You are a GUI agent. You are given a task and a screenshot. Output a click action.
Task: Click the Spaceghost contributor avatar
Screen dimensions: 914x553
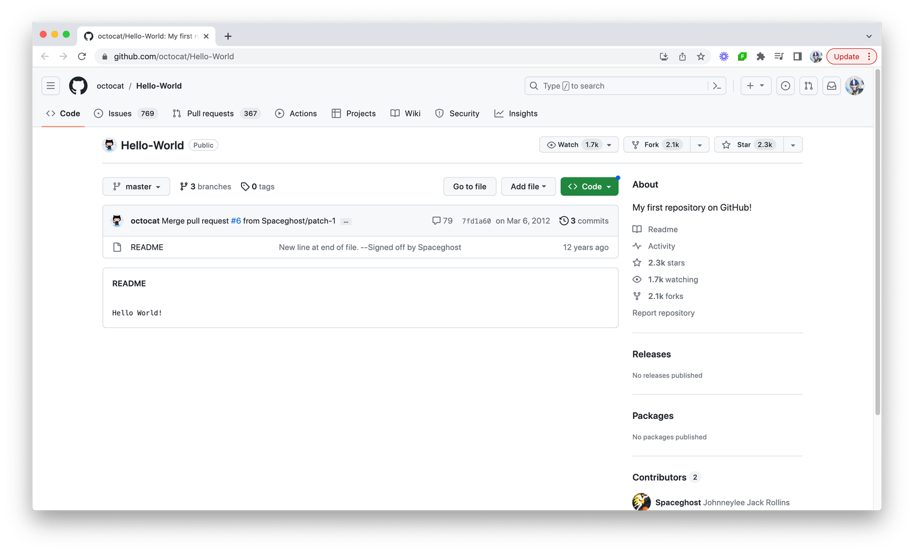tap(642, 502)
